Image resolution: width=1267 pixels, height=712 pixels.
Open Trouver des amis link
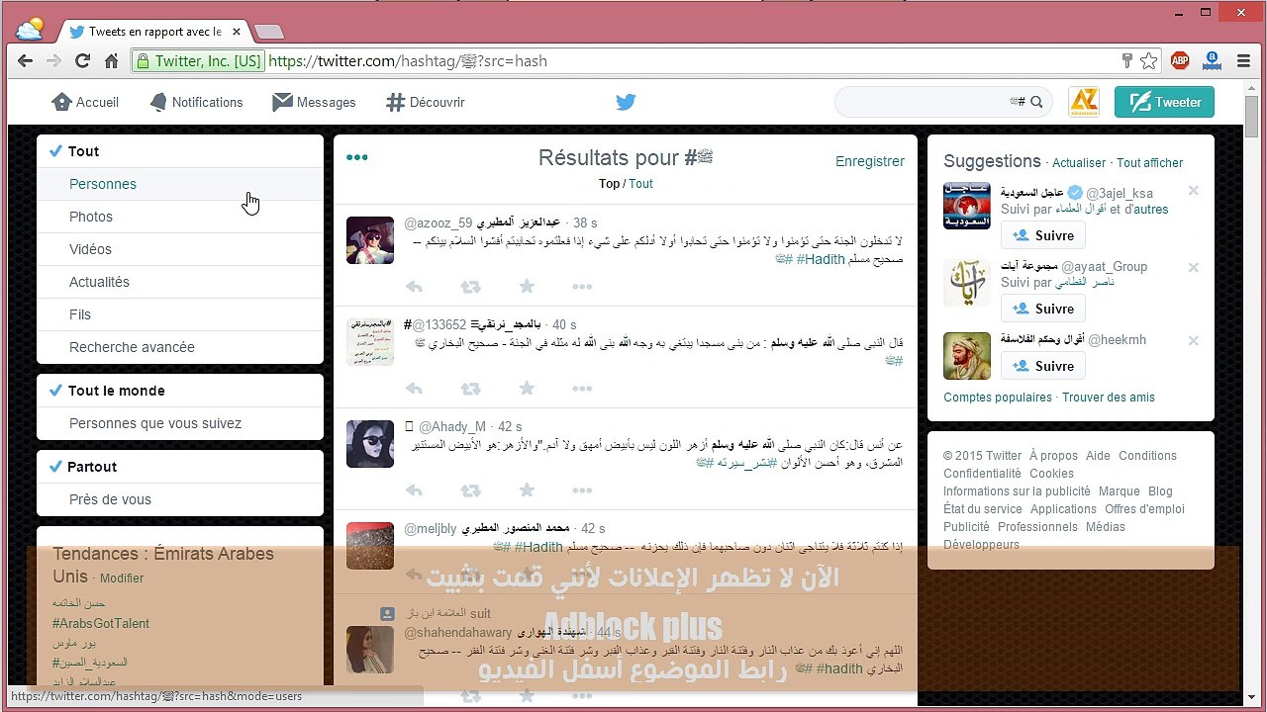(1109, 398)
